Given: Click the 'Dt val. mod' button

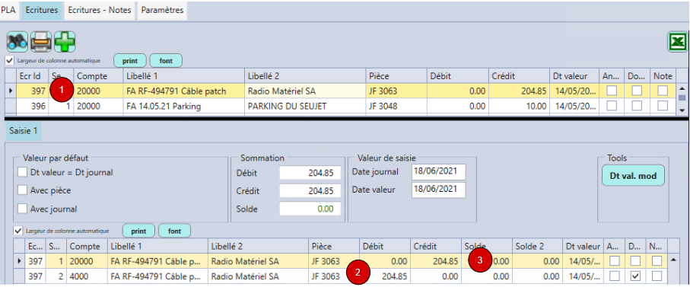Looking at the screenshot, I should tap(633, 176).
